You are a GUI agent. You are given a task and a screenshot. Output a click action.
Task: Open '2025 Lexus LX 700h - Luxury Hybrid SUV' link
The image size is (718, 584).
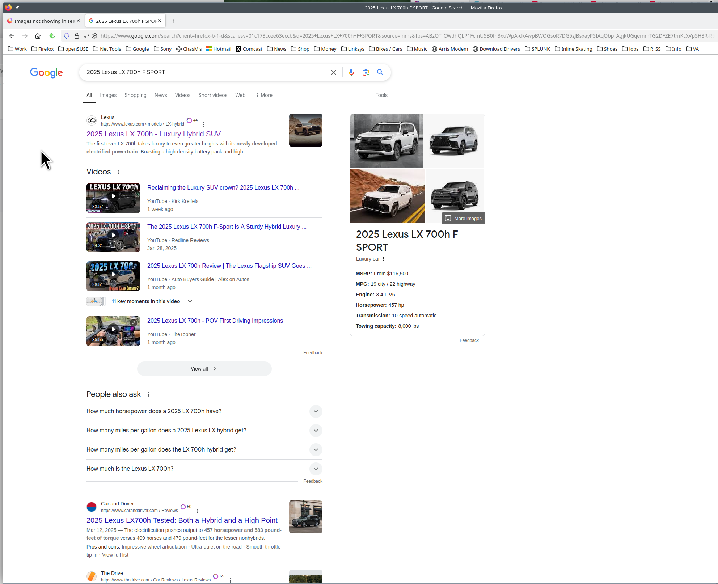click(x=153, y=134)
